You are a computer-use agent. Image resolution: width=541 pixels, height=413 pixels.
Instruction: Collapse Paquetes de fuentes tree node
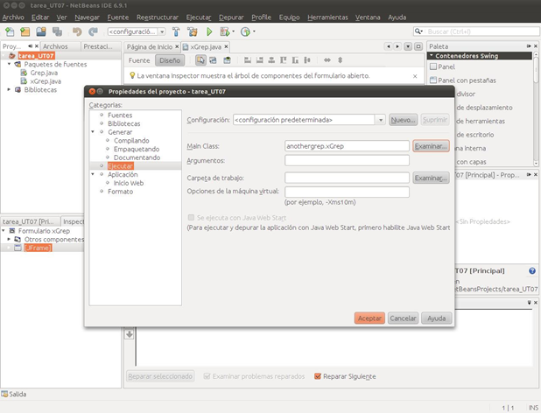10,64
